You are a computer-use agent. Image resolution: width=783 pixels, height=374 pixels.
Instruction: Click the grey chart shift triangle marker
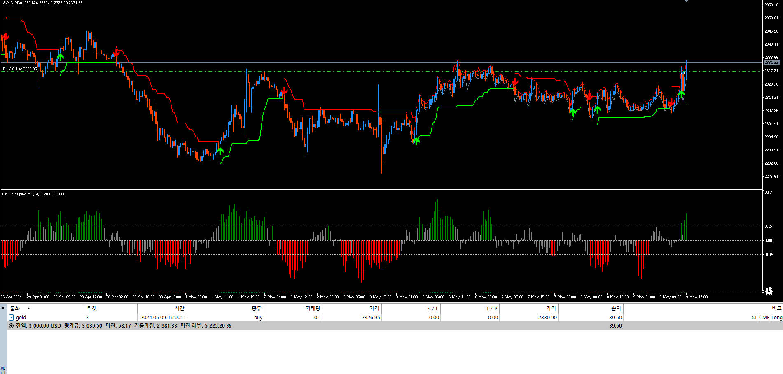(686, 1)
